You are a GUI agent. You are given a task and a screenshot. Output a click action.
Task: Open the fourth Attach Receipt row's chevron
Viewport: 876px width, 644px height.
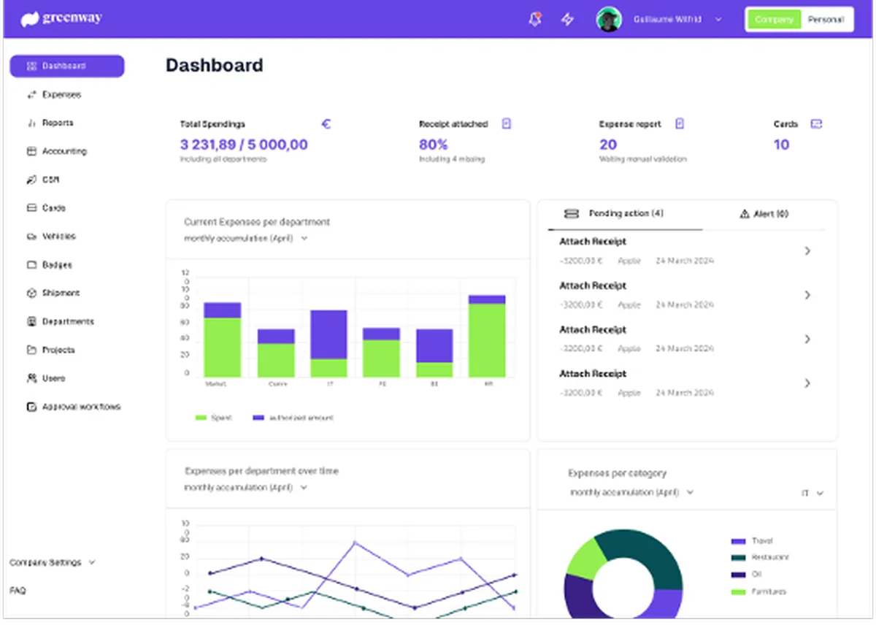[807, 383]
